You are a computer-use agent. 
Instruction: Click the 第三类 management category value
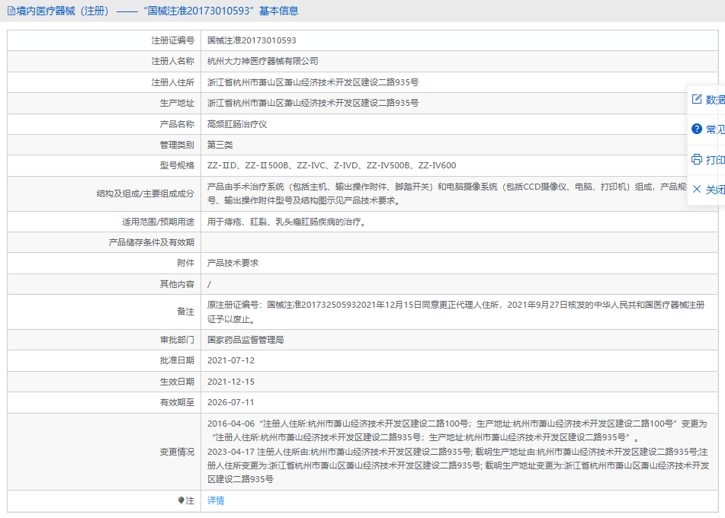coord(220,145)
